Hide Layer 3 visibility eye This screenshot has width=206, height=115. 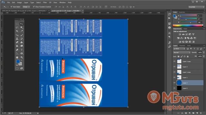[174, 83]
